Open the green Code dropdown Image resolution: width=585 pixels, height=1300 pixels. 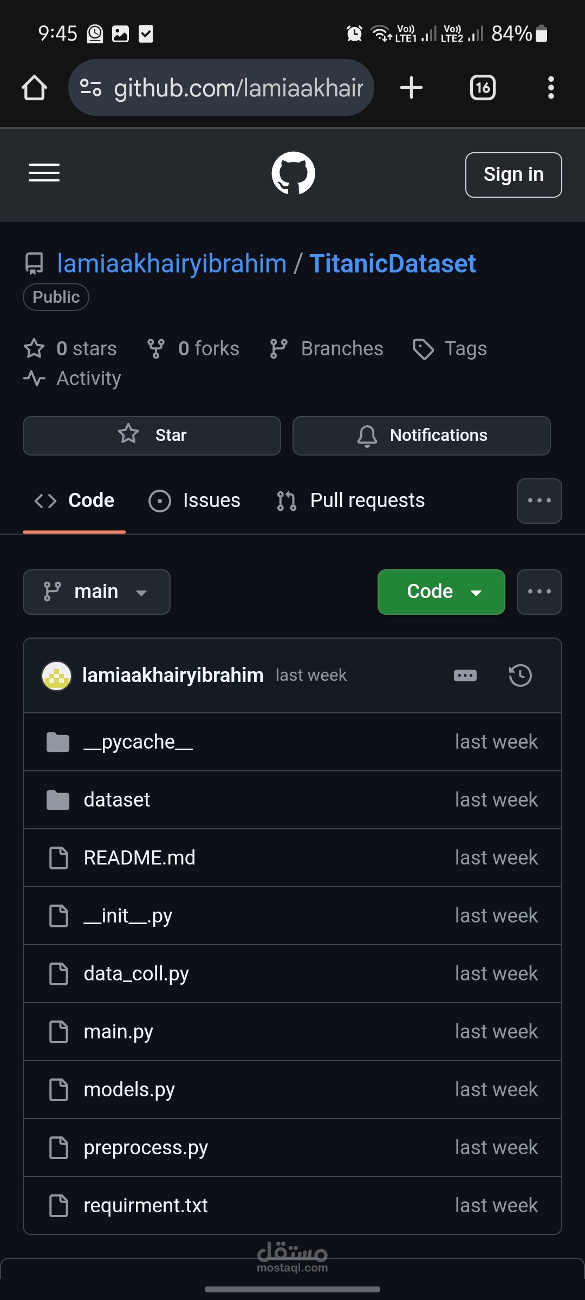point(441,592)
